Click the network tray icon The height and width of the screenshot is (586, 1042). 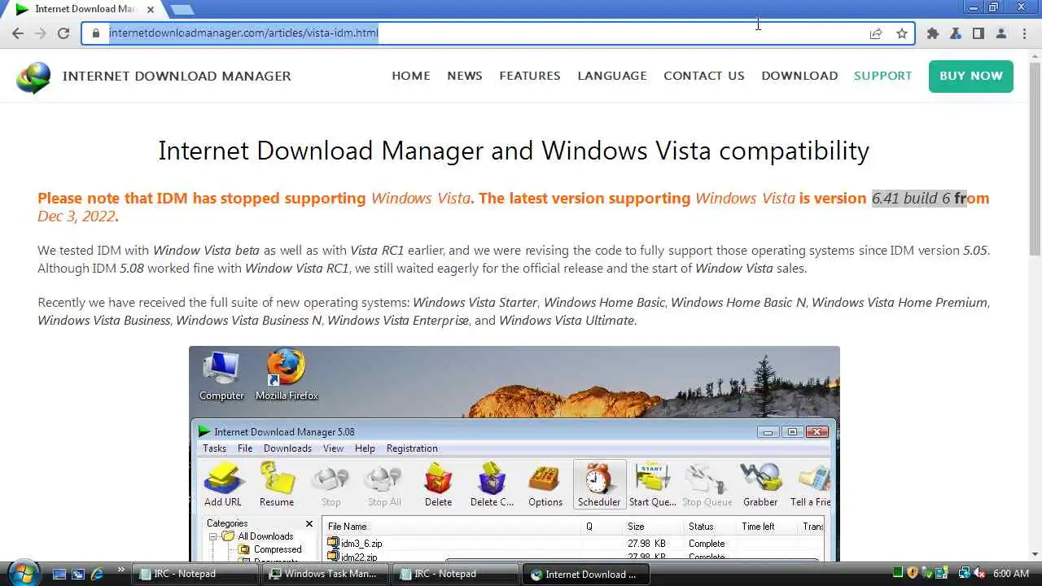pyautogui.click(x=965, y=574)
